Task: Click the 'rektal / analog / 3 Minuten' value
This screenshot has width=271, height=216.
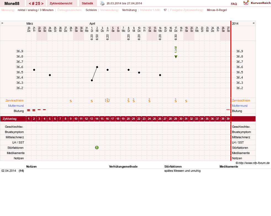Action: pos(35,10)
